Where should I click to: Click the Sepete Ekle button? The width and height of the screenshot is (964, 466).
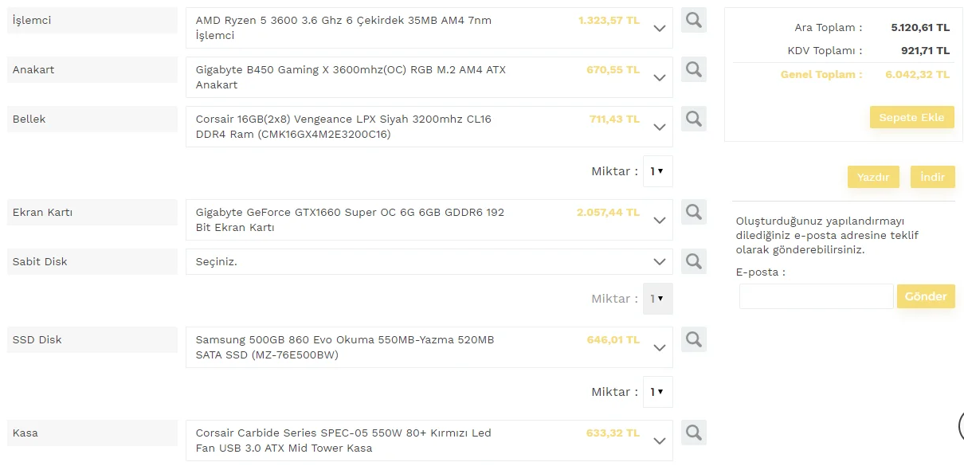pos(911,117)
